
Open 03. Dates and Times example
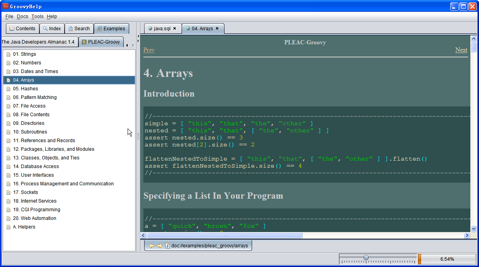click(x=69, y=71)
